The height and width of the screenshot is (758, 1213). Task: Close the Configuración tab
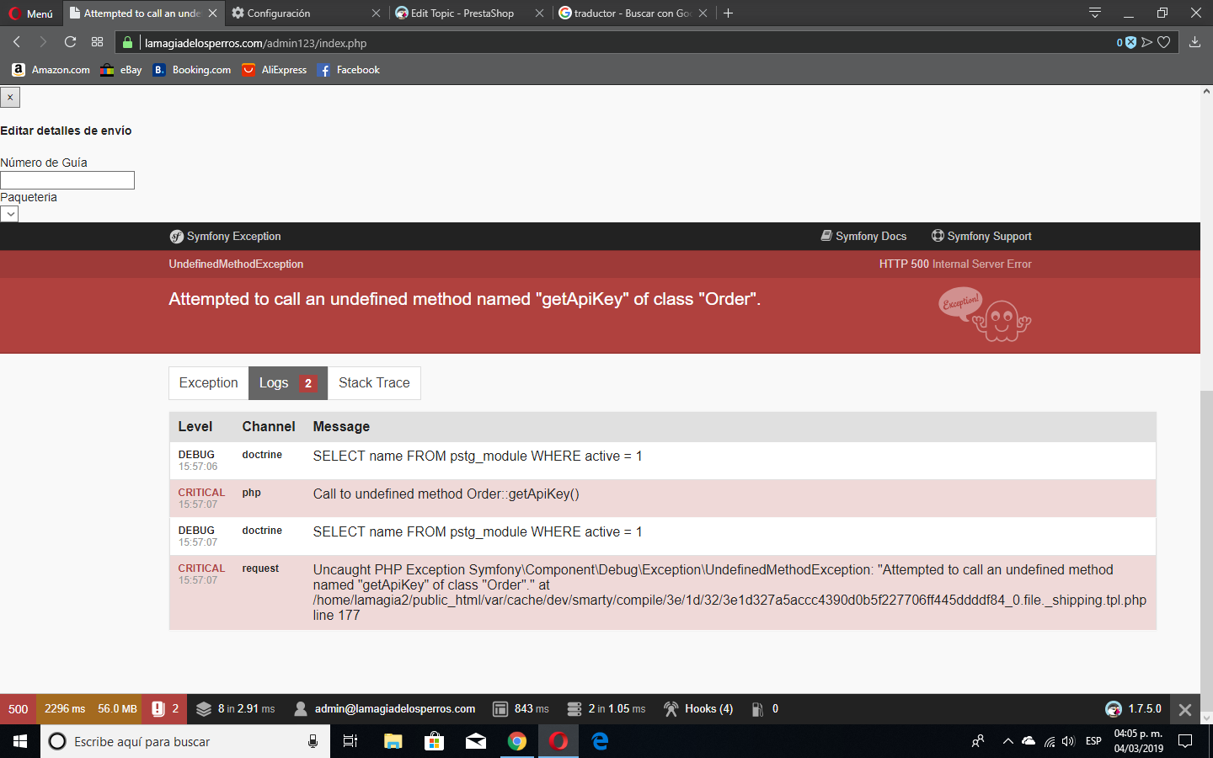coord(376,13)
